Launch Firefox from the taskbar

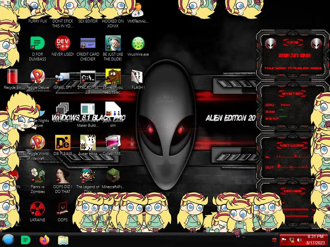(x=44, y=240)
